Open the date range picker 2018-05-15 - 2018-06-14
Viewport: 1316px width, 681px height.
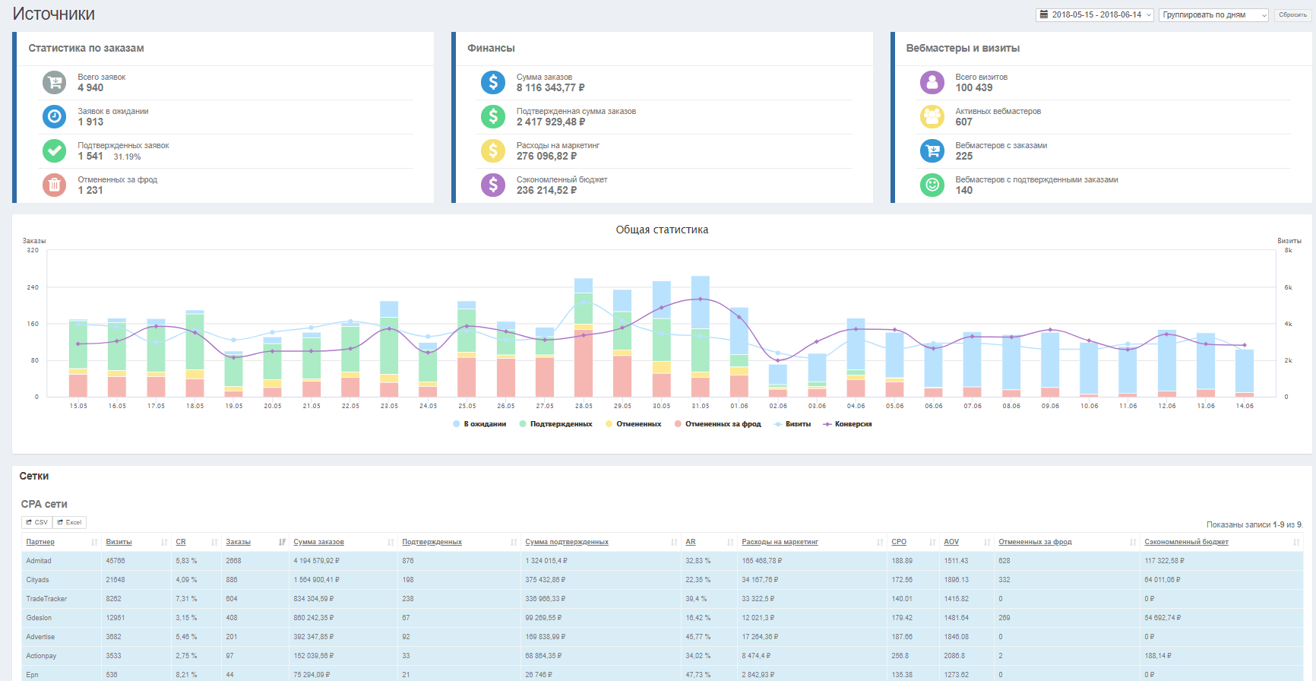point(1095,14)
